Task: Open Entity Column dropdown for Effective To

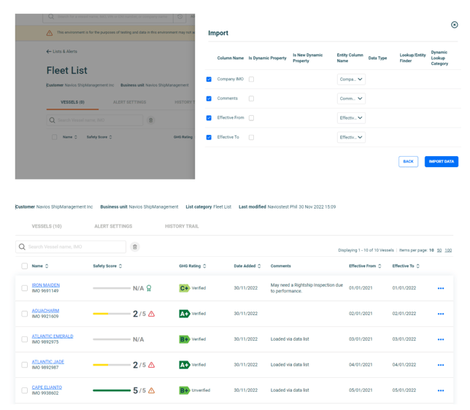Action: (351, 137)
